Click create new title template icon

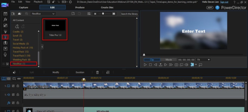[x=73, y=14]
